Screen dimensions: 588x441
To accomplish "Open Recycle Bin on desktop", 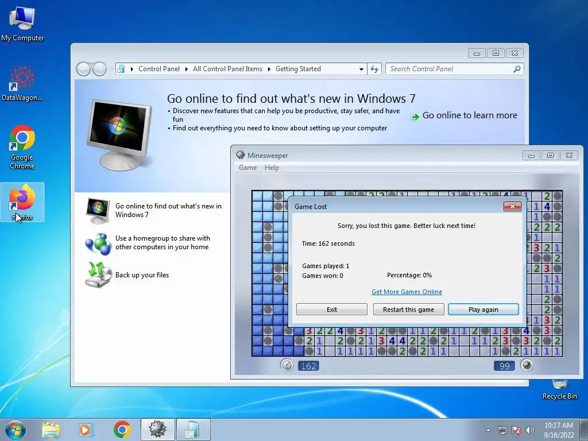I will click(559, 390).
